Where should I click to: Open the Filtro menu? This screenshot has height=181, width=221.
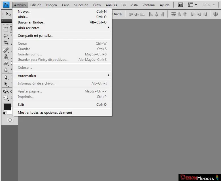pos(97,5)
